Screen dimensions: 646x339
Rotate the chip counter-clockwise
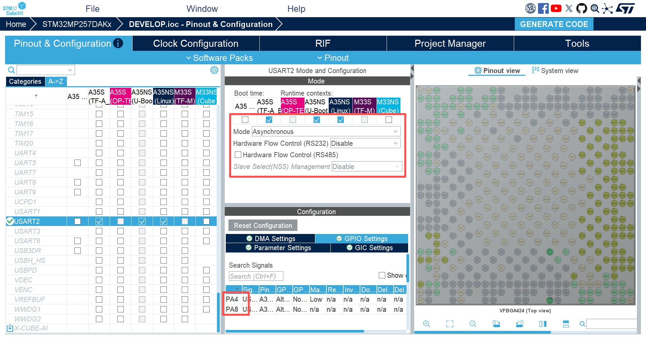(519, 324)
